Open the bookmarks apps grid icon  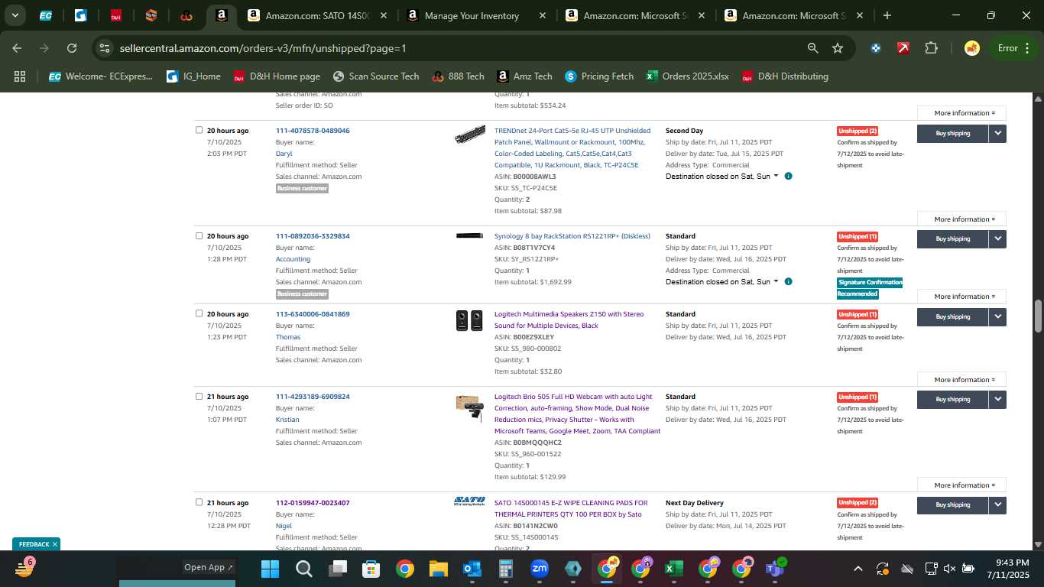[x=20, y=76]
